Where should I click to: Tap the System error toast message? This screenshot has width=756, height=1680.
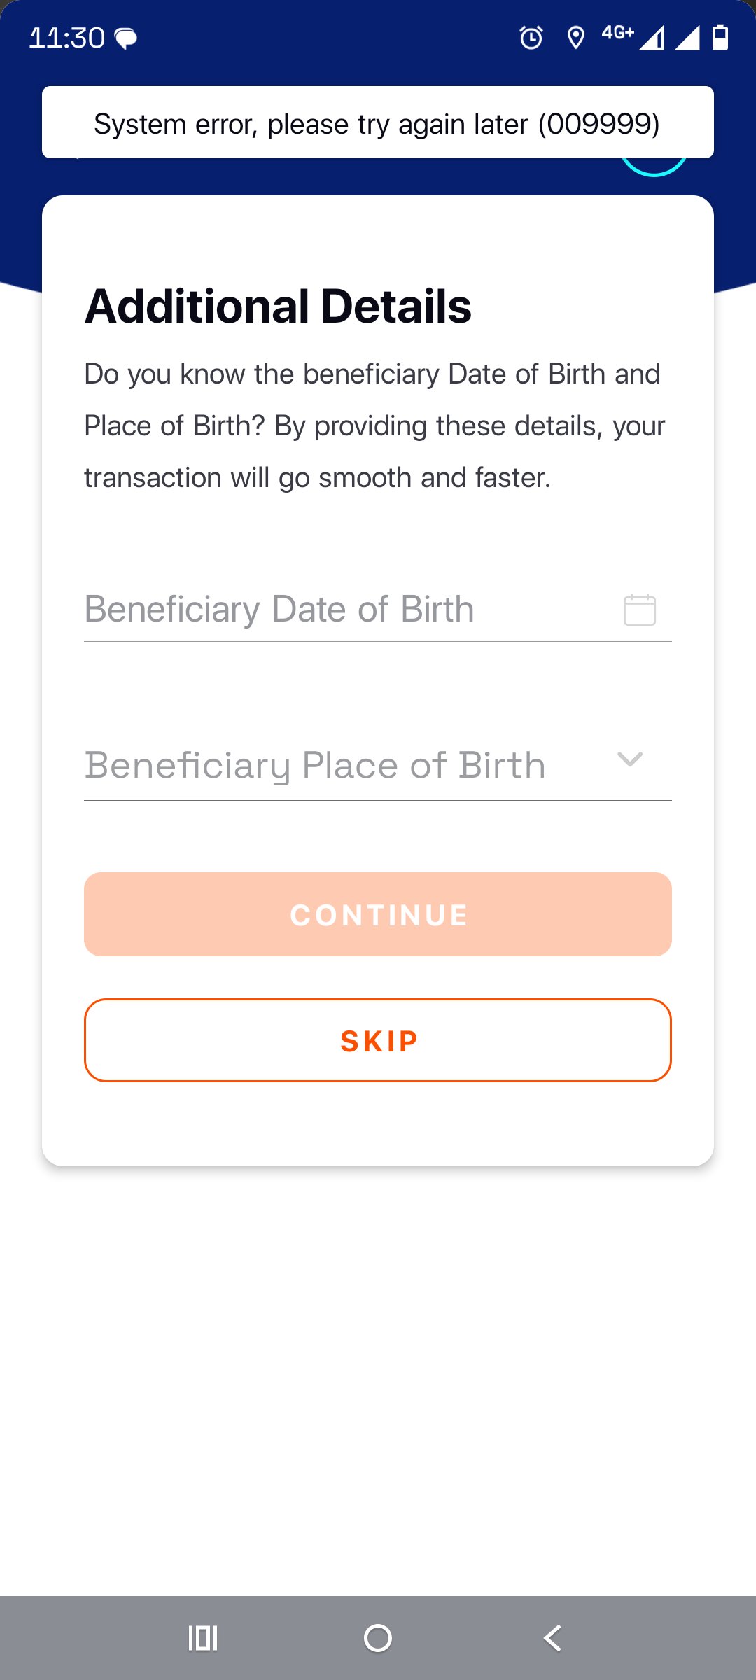pos(377,123)
